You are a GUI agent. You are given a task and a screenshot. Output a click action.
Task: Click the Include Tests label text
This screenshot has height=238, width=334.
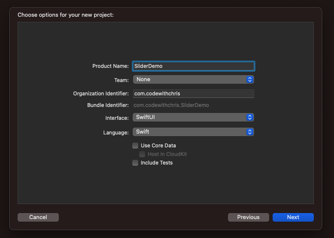157,163
